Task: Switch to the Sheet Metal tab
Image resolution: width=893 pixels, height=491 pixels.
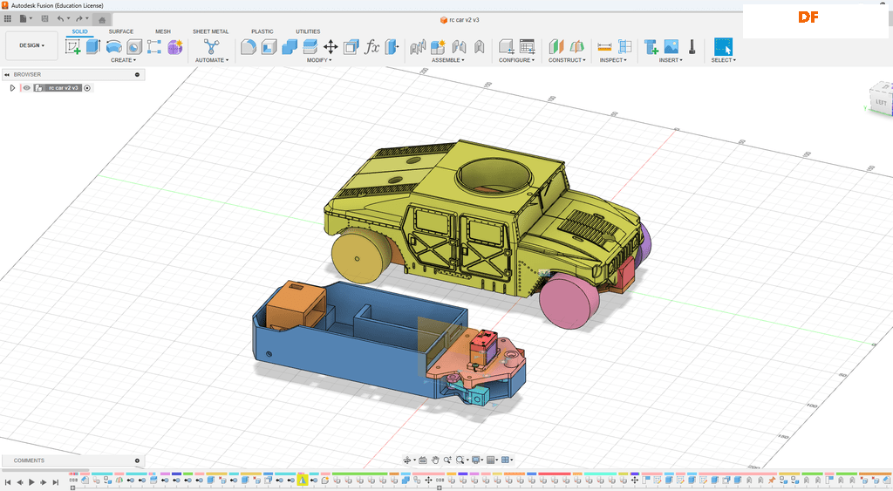Action: pos(211,31)
